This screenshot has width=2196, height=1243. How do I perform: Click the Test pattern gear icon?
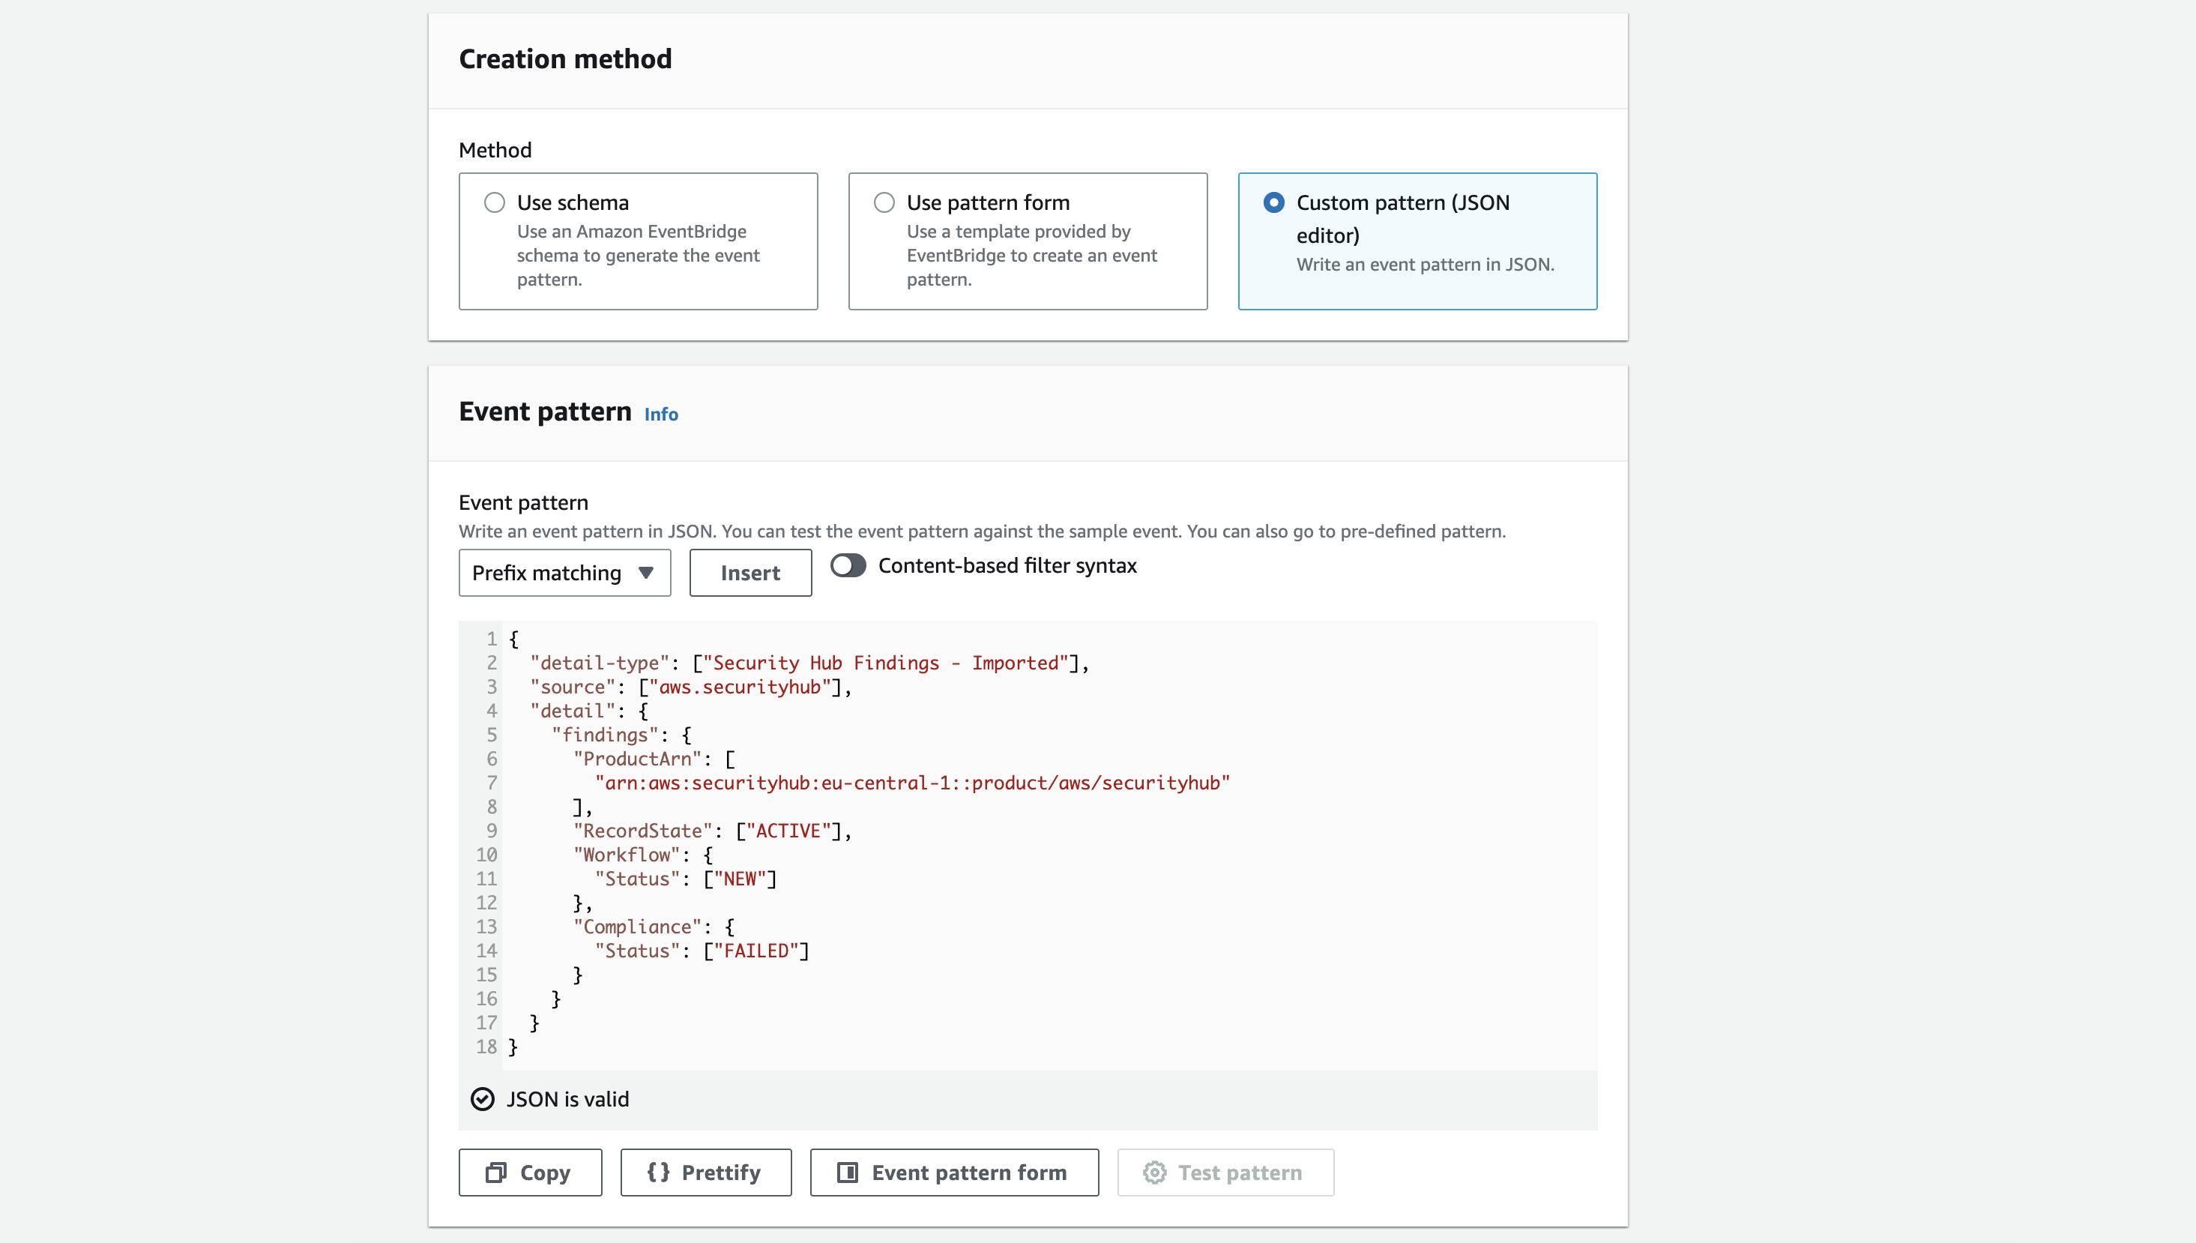click(1155, 1172)
